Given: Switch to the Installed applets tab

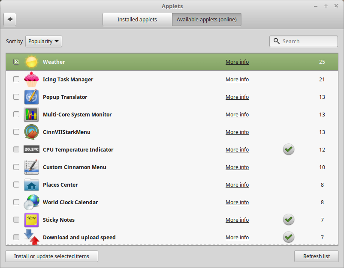Looking at the screenshot, I should point(137,19).
